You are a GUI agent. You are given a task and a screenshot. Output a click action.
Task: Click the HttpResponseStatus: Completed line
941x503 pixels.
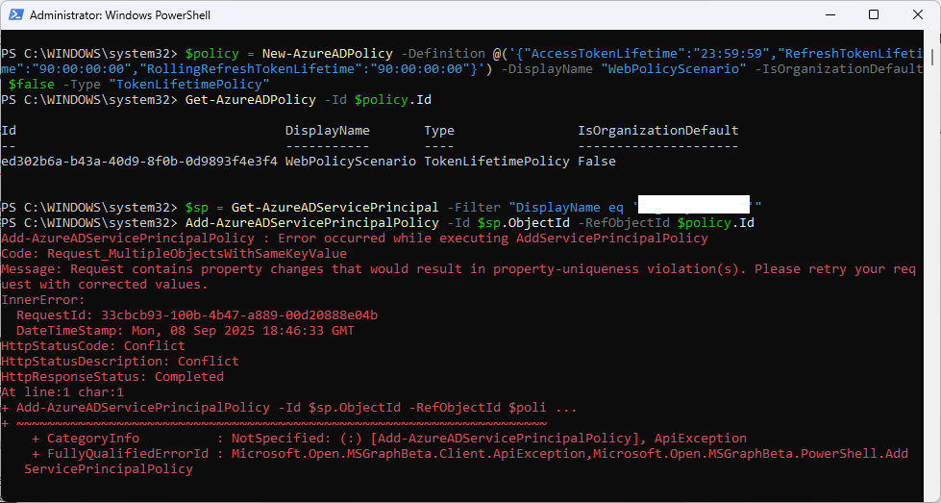click(112, 376)
